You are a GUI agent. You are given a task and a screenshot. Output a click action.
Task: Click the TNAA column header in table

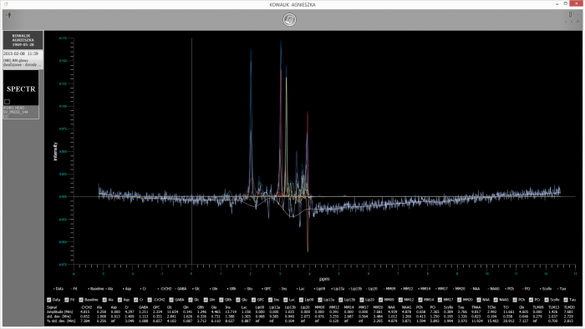coord(476,307)
